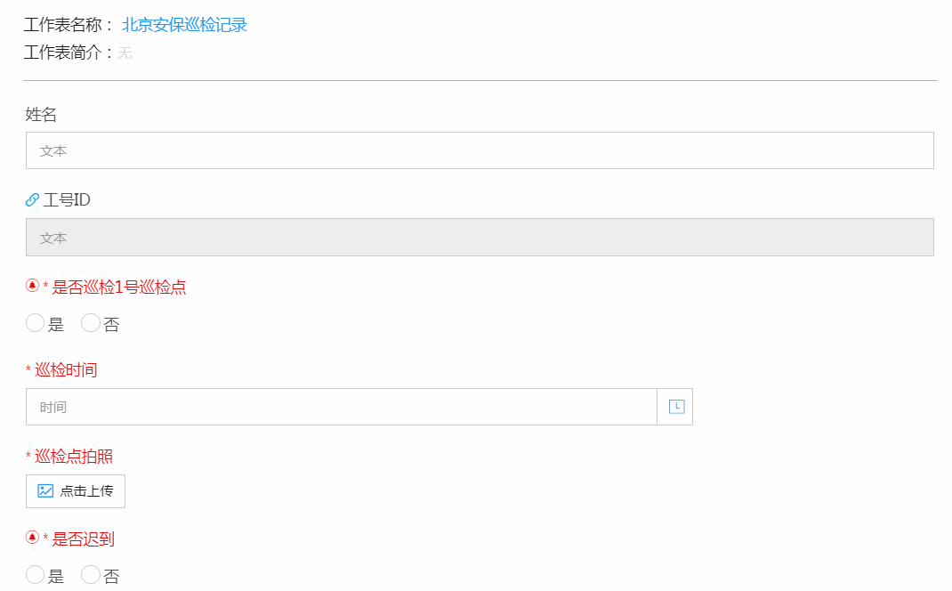Open the worksheet link 北京安保巡检记录
The image size is (952, 591).
184,25
